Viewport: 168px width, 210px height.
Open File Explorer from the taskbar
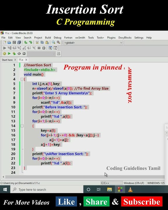pos(109,190)
